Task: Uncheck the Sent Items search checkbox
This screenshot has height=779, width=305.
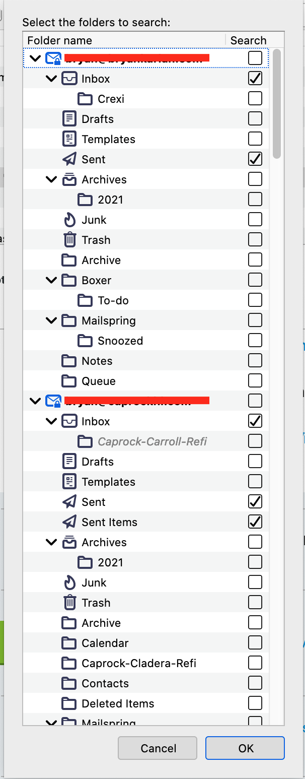Action: coord(255,522)
